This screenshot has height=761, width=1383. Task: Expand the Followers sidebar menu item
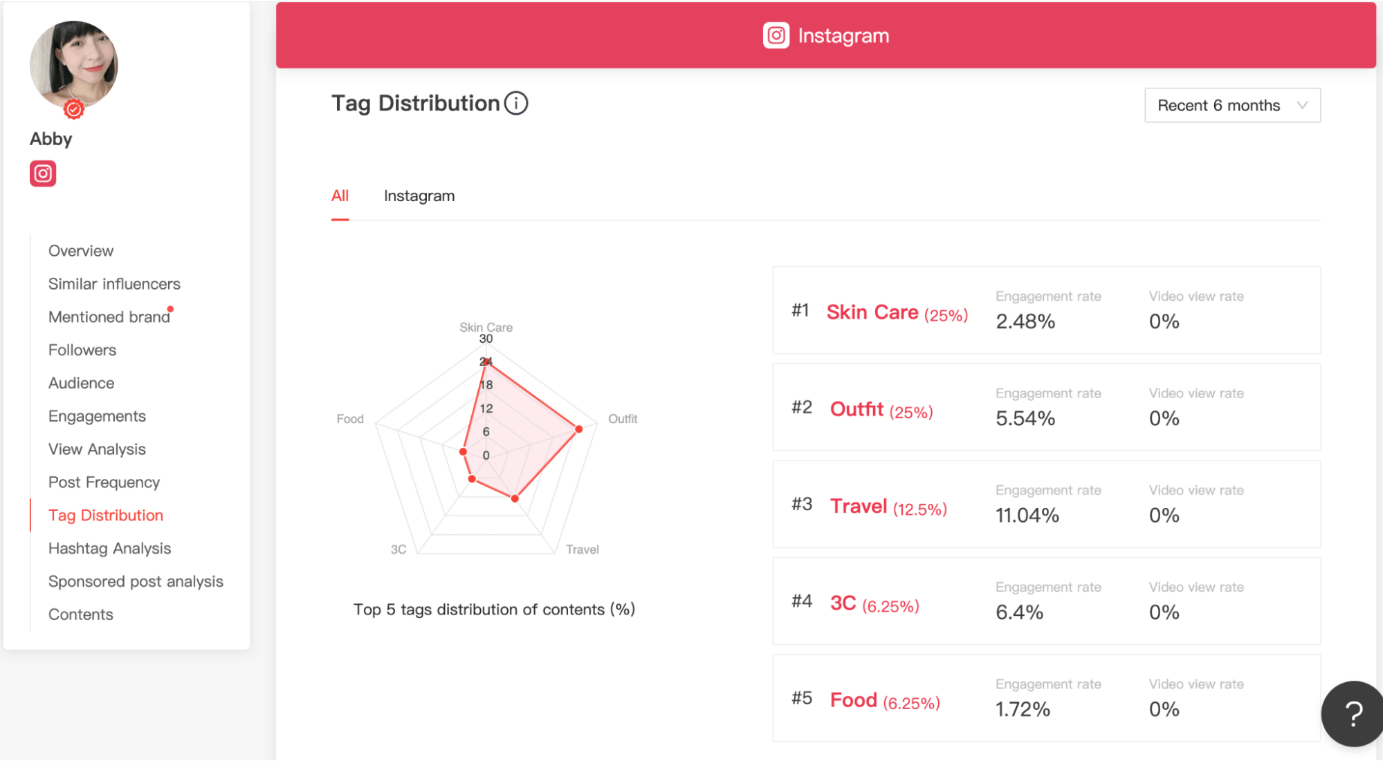(82, 350)
